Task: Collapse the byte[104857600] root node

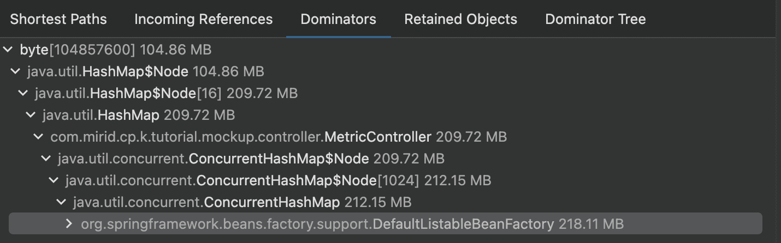Action: point(8,50)
